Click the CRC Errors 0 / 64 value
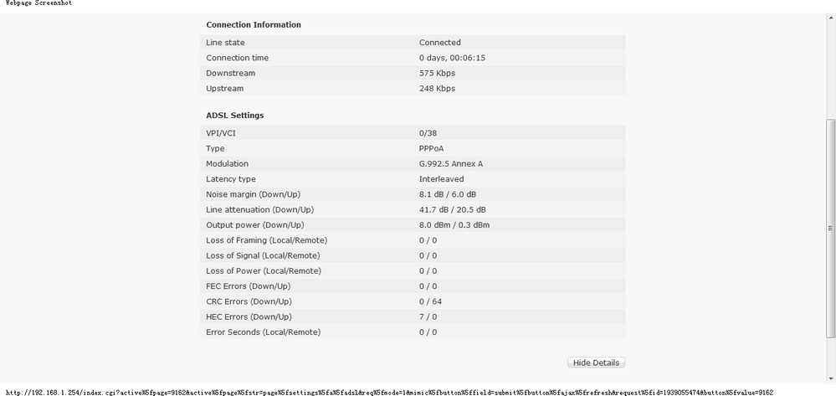 pyautogui.click(x=430, y=301)
